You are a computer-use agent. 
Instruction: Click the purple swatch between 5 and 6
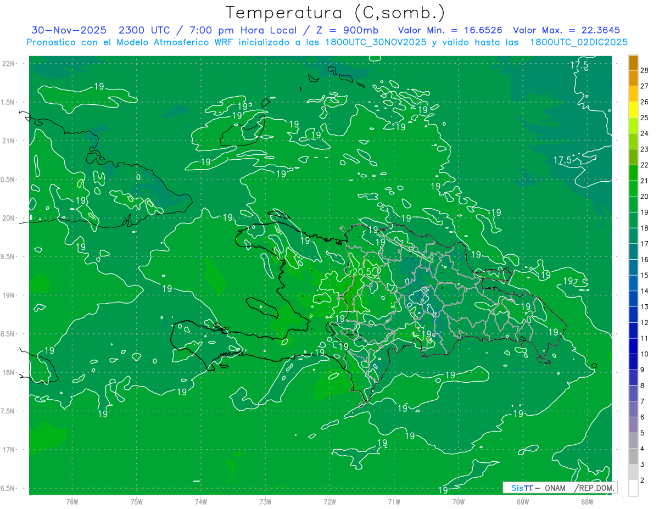633,425
